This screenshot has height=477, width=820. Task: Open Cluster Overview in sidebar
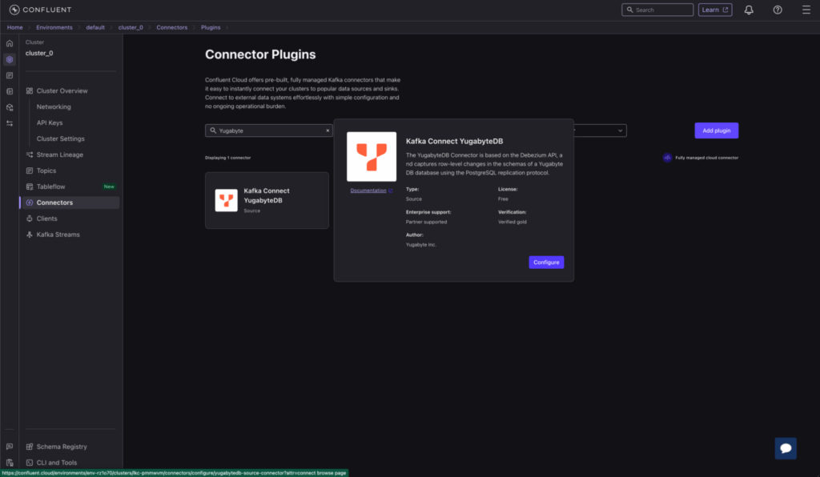(62, 90)
